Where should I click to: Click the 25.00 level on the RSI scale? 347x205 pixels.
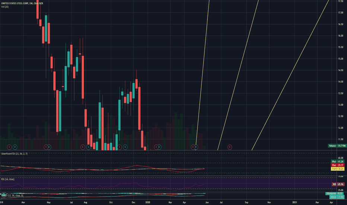tap(341, 190)
